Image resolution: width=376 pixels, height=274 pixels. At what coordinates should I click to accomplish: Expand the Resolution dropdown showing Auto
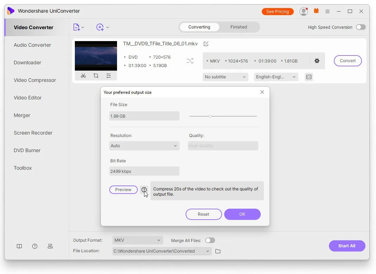pos(144,145)
